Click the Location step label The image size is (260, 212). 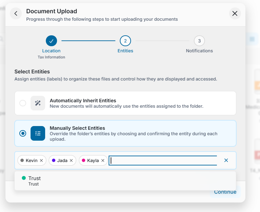point(51,51)
